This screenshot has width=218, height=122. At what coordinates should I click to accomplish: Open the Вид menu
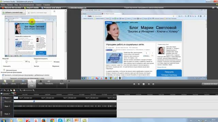(16, 5)
